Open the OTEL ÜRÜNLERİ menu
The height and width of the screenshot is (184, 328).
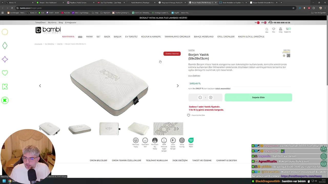coord(226,37)
